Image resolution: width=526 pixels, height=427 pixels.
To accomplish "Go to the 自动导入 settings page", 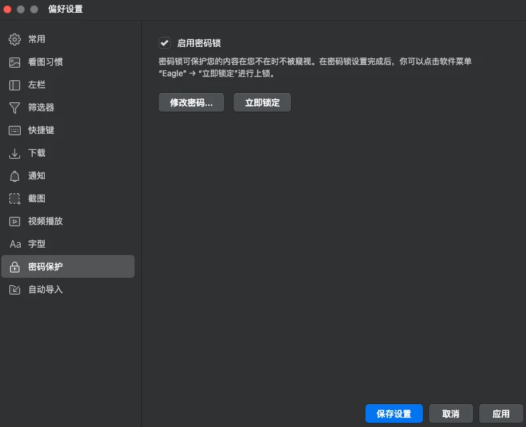I will (45, 290).
